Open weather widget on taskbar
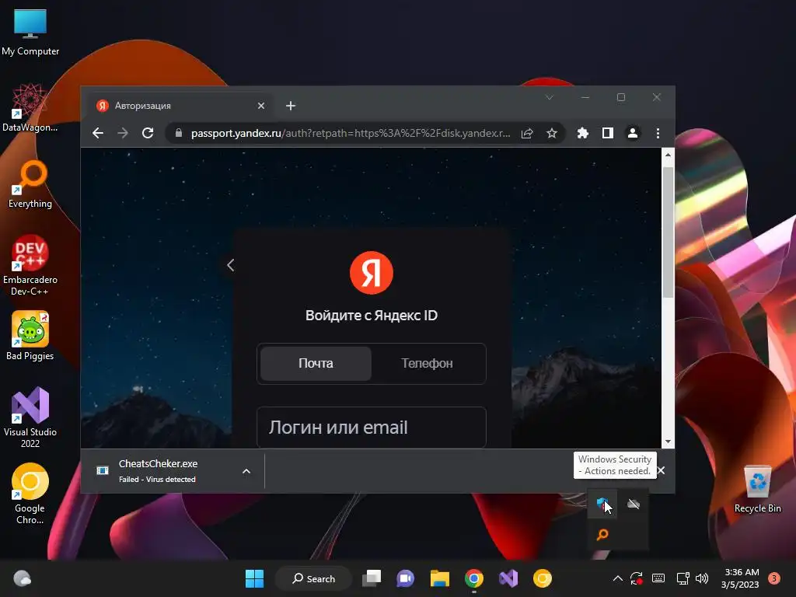 coord(23,578)
